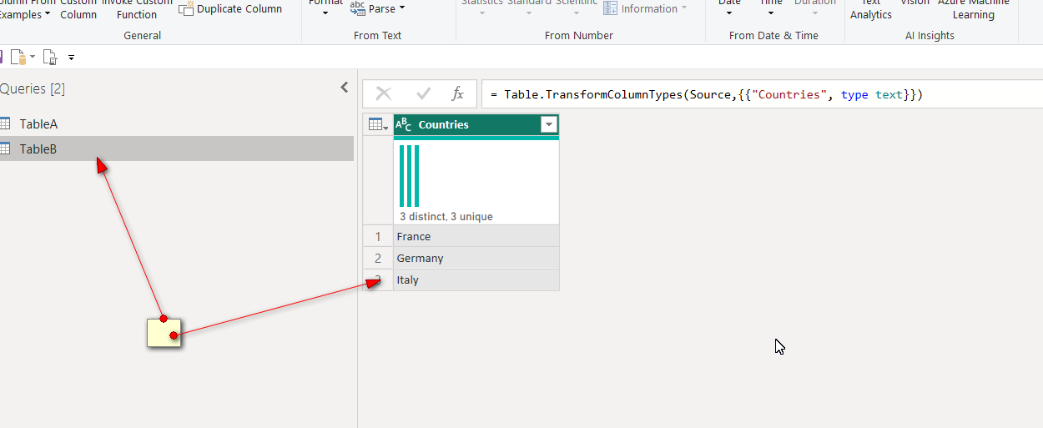Click the Vision button
This screenshot has width=1043, height=428.
(x=915, y=4)
